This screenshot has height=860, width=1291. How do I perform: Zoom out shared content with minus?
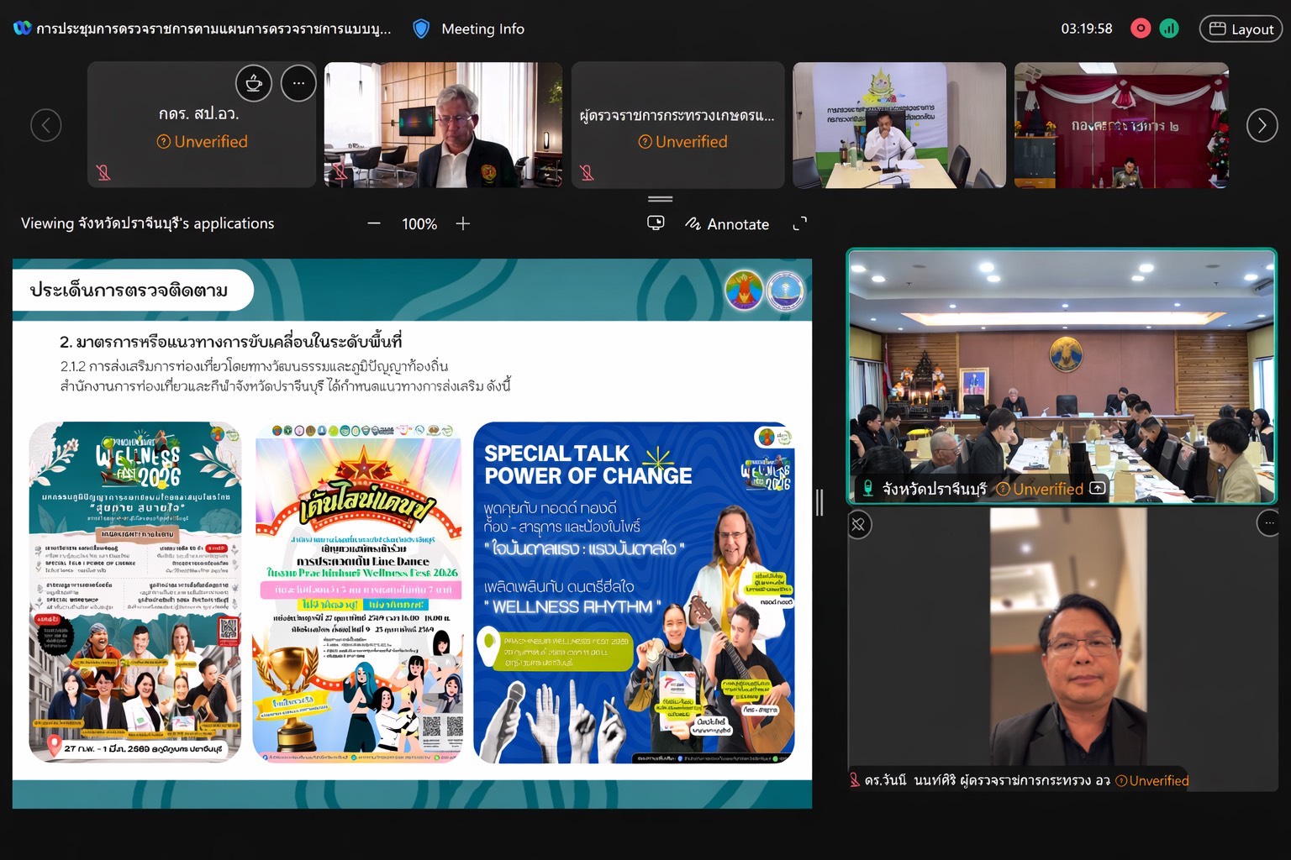point(374,223)
